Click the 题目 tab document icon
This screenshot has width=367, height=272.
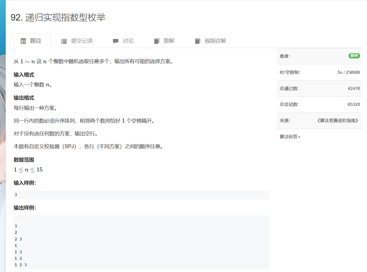[23, 41]
